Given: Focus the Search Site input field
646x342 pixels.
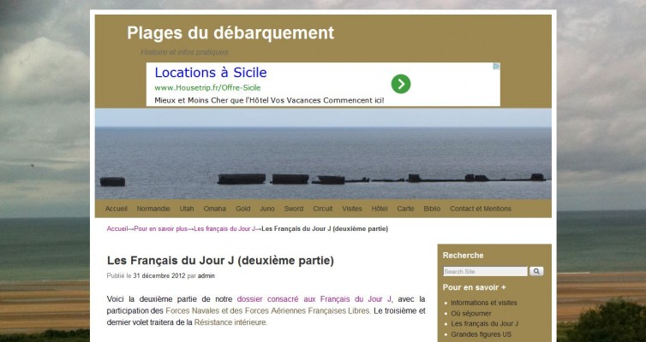Looking at the screenshot, I should pyautogui.click(x=485, y=271).
